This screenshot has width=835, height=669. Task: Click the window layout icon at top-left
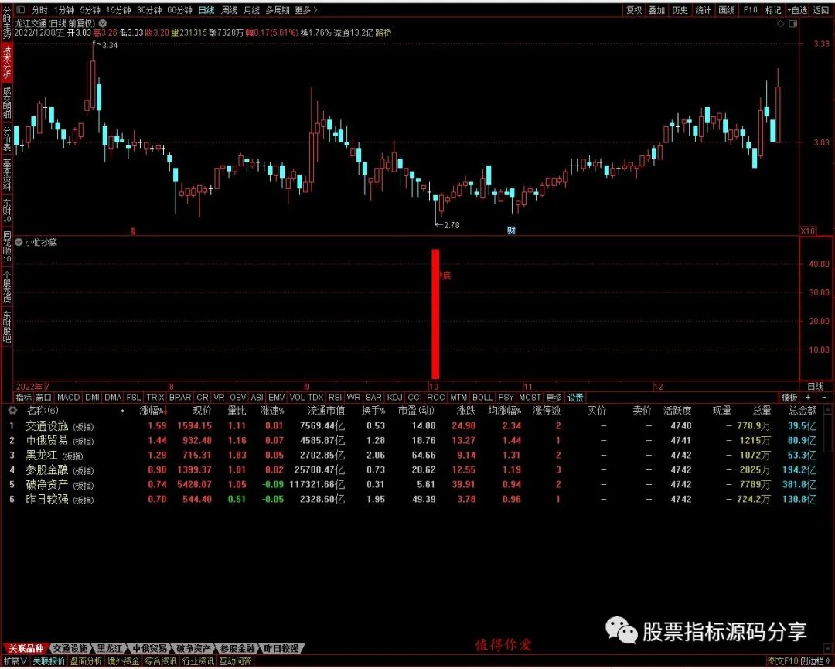click(21, 9)
